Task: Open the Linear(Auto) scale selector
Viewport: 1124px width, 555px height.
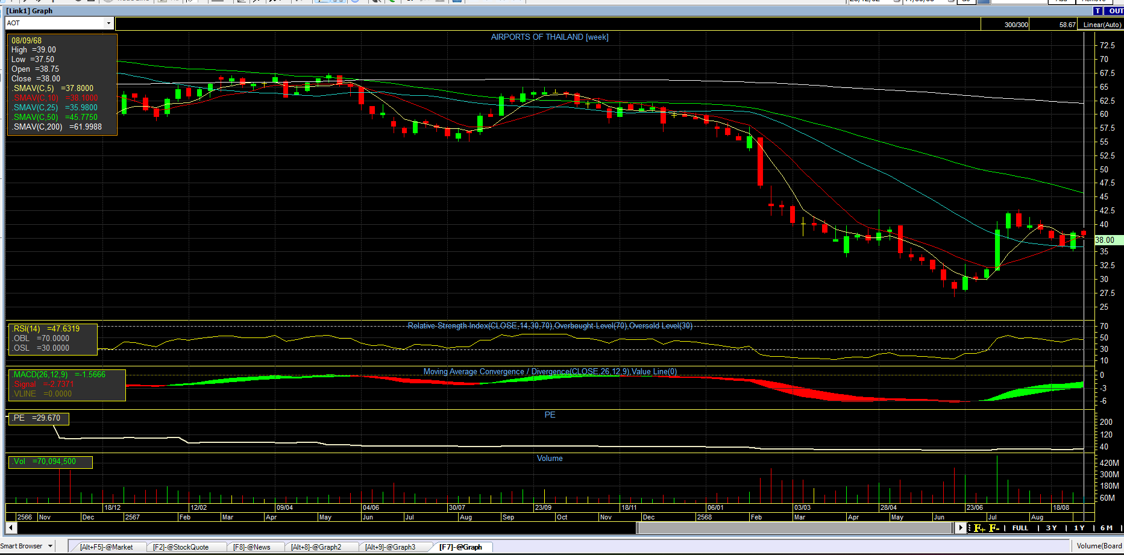Action: (1100, 25)
